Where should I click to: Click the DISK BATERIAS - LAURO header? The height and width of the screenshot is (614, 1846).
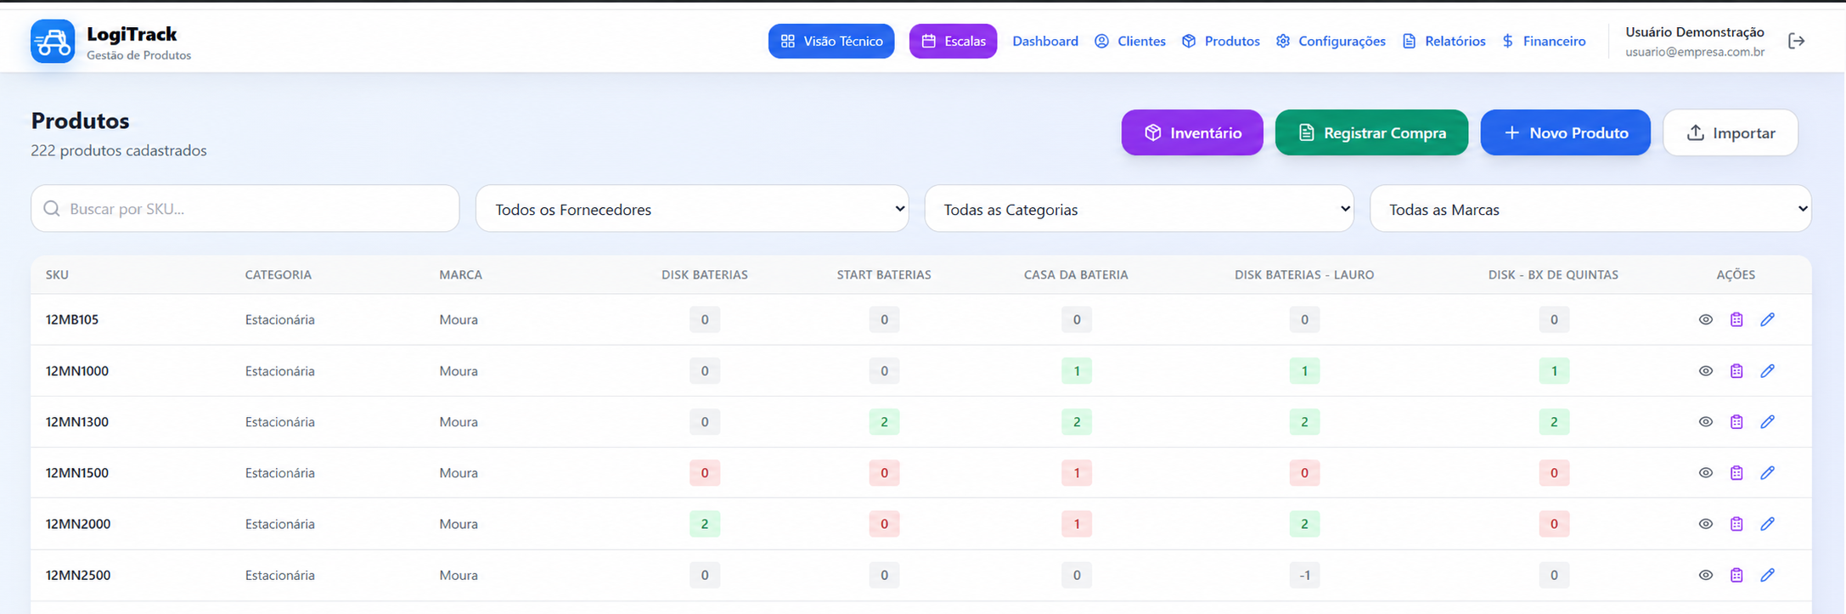[x=1304, y=275]
